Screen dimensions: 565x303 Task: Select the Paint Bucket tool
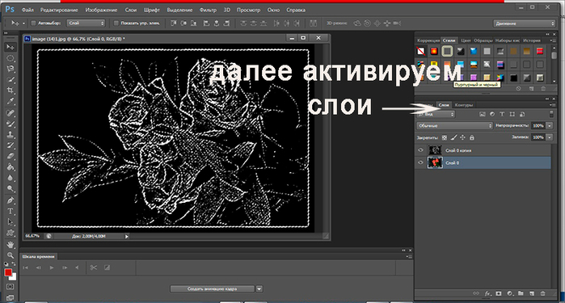pos(10,167)
